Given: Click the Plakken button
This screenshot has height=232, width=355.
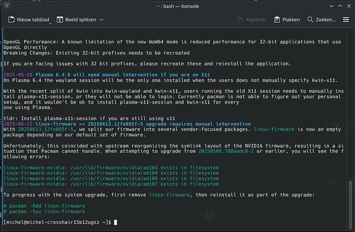Looking at the screenshot, I should 287,20.
